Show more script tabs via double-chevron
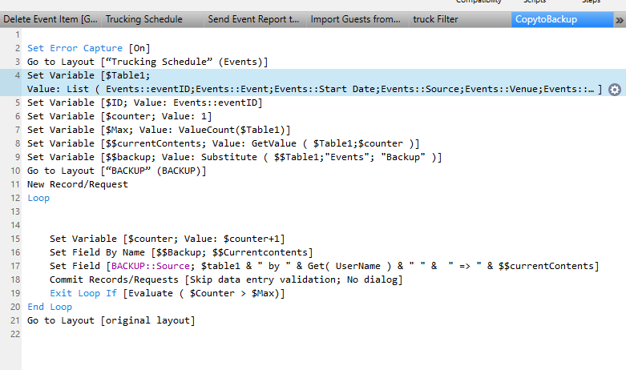Image resolution: width=626 pixels, height=370 pixels. click(x=620, y=19)
